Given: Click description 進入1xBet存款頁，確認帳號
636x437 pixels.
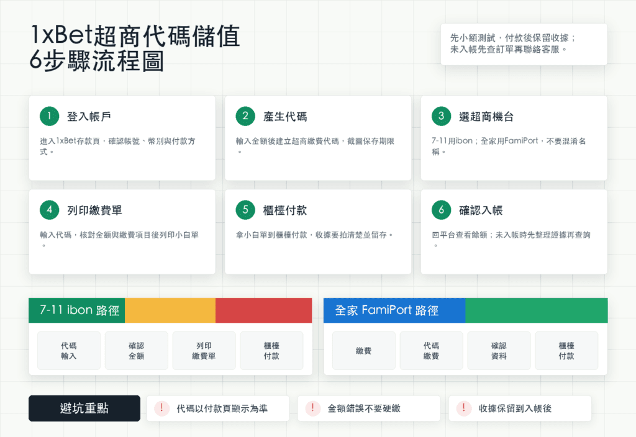Looking at the screenshot, I should pos(117,146).
